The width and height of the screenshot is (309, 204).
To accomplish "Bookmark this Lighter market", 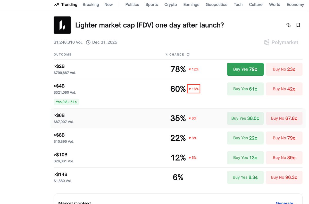I will coord(298,25).
